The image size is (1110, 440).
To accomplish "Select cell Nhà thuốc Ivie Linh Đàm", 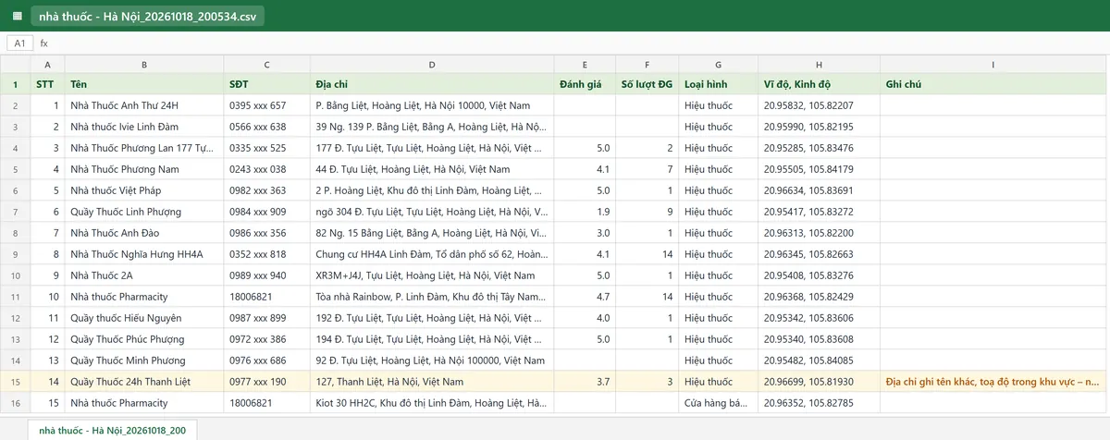I will coord(144,127).
